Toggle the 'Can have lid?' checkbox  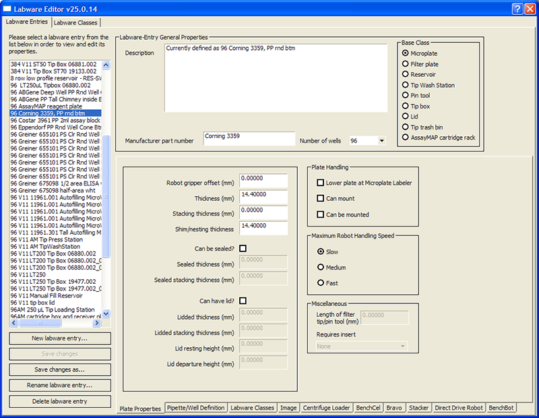243,301
